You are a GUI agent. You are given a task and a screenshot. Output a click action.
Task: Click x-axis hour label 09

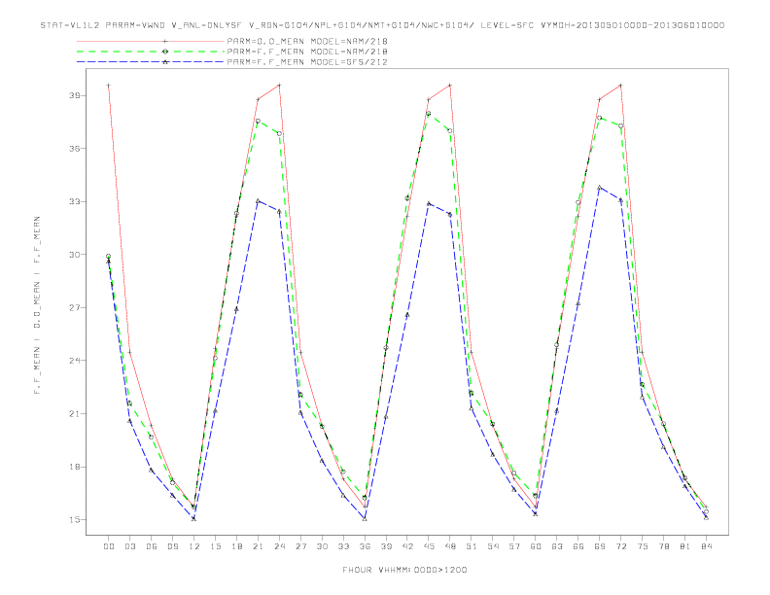tap(172, 546)
